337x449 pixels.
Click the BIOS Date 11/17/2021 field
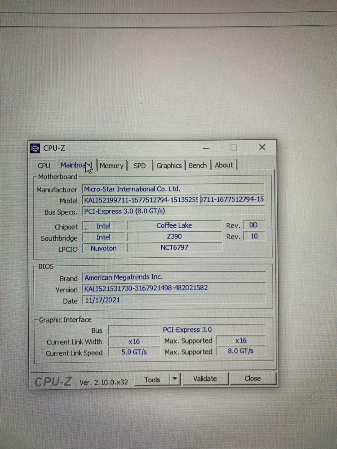tap(173, 300)
